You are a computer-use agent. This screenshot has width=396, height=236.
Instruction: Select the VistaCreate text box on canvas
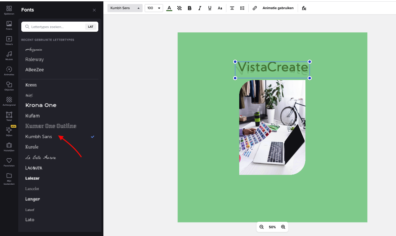pyautogui.click(x=272, y=70)
